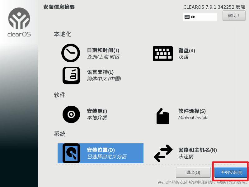Click the clock icon for date and time
Viewport: 249px width, 187px height.
click(x=71, y=53)
